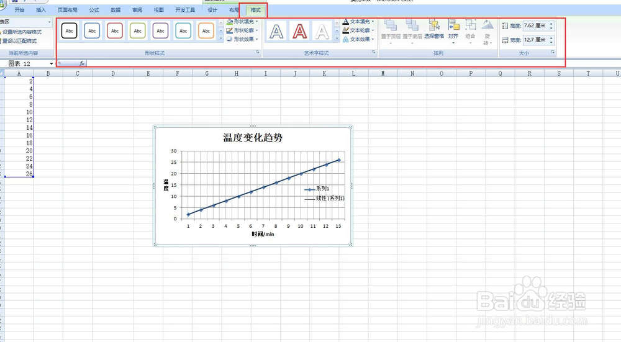
Task: Select column header D
Action: (x=113, y=73)
